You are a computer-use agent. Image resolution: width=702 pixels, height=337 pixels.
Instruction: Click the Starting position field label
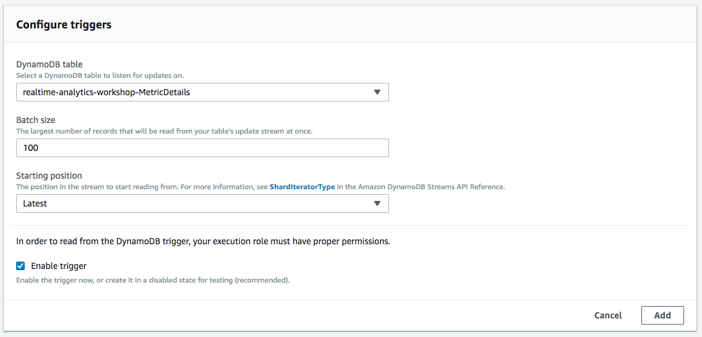coord(49,176)
